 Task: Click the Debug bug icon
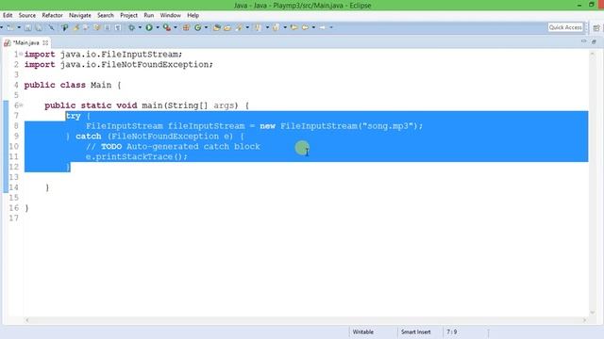point(131,27)
